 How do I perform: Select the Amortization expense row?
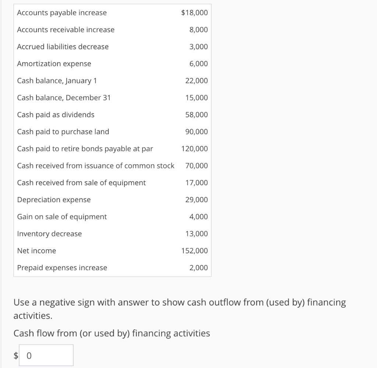coord(54,64)
